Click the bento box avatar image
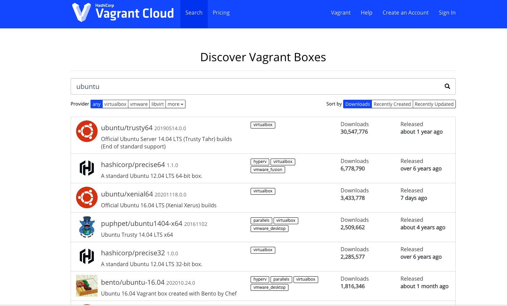Screen dimensions: 507x306 87,286
